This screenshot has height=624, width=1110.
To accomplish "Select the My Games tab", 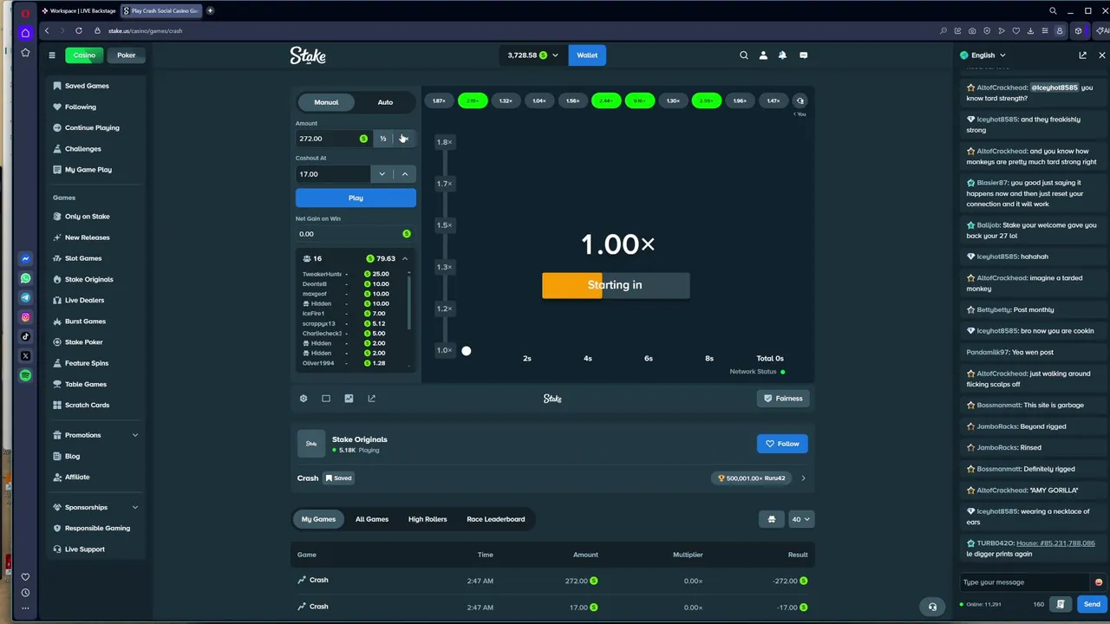I will (318, 519).
